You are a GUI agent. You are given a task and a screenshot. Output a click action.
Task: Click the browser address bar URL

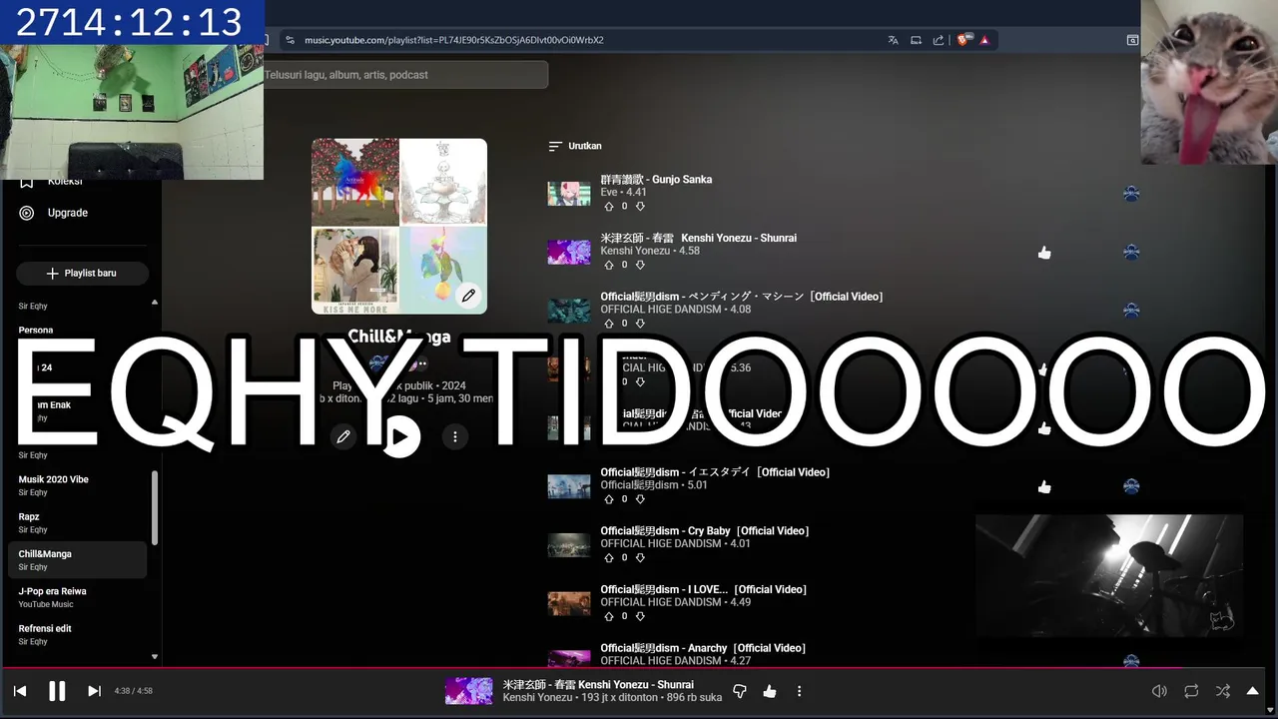454,40
